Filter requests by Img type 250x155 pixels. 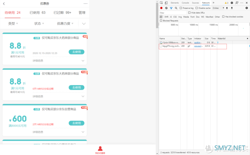180,17
